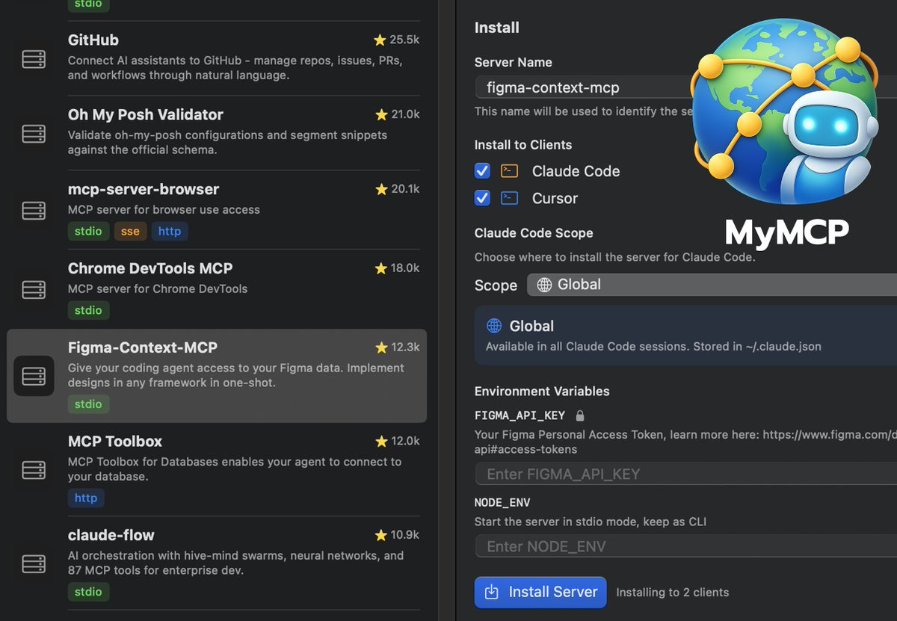
Task: Click the download icon on Install Server
Action: coord(491,592)
